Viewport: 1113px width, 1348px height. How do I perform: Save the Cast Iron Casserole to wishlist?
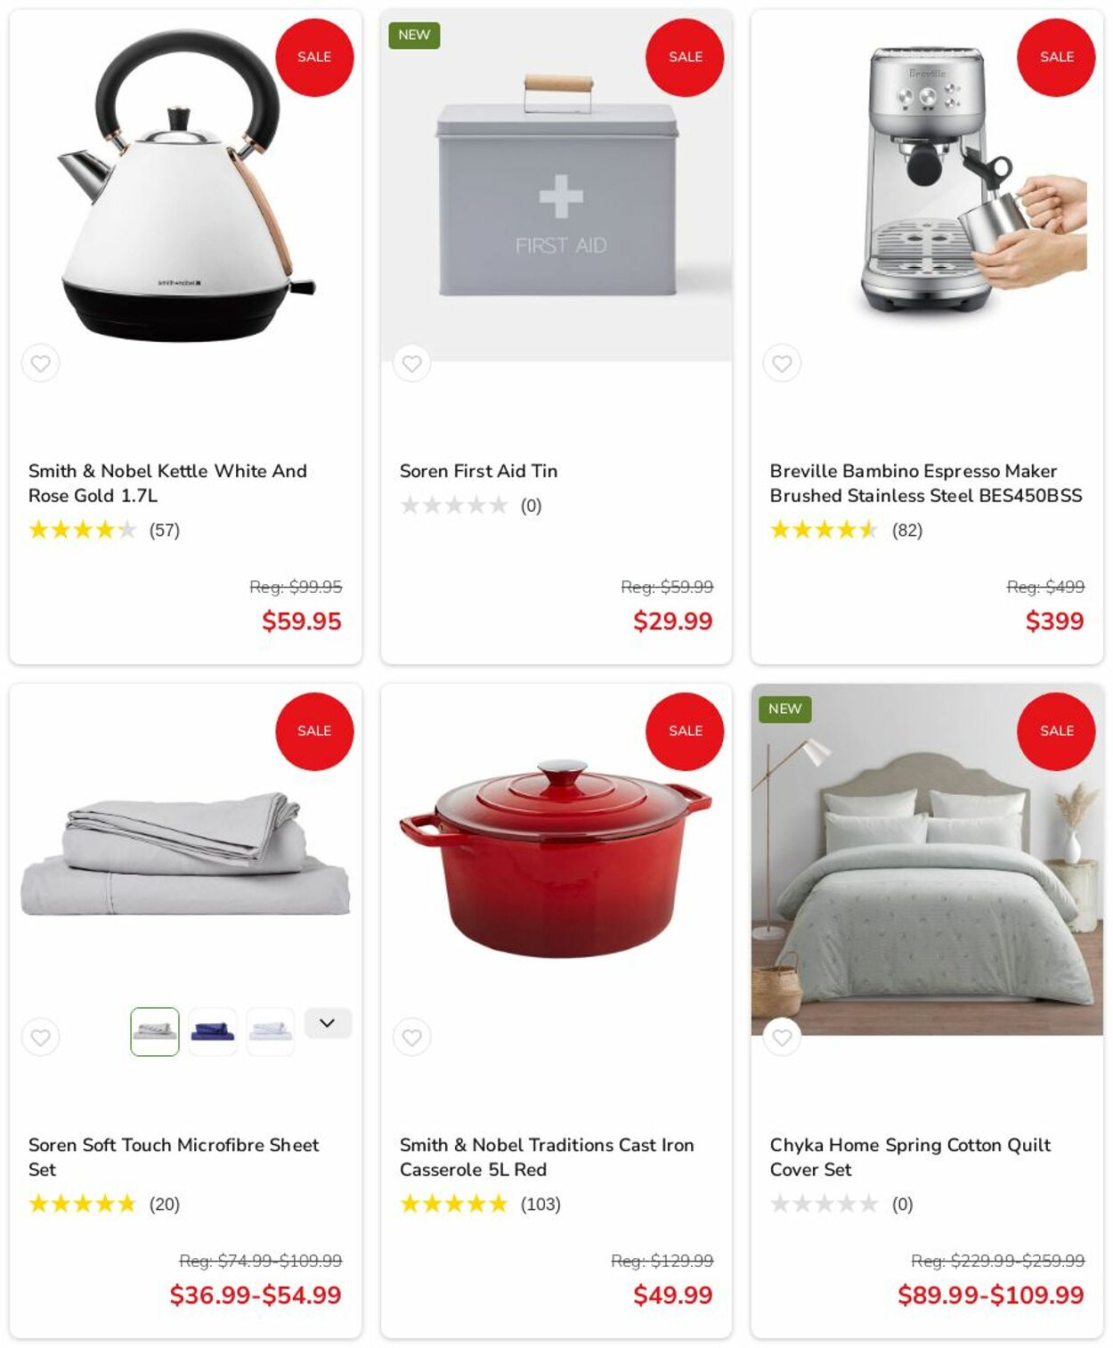tap(411, 1037)
